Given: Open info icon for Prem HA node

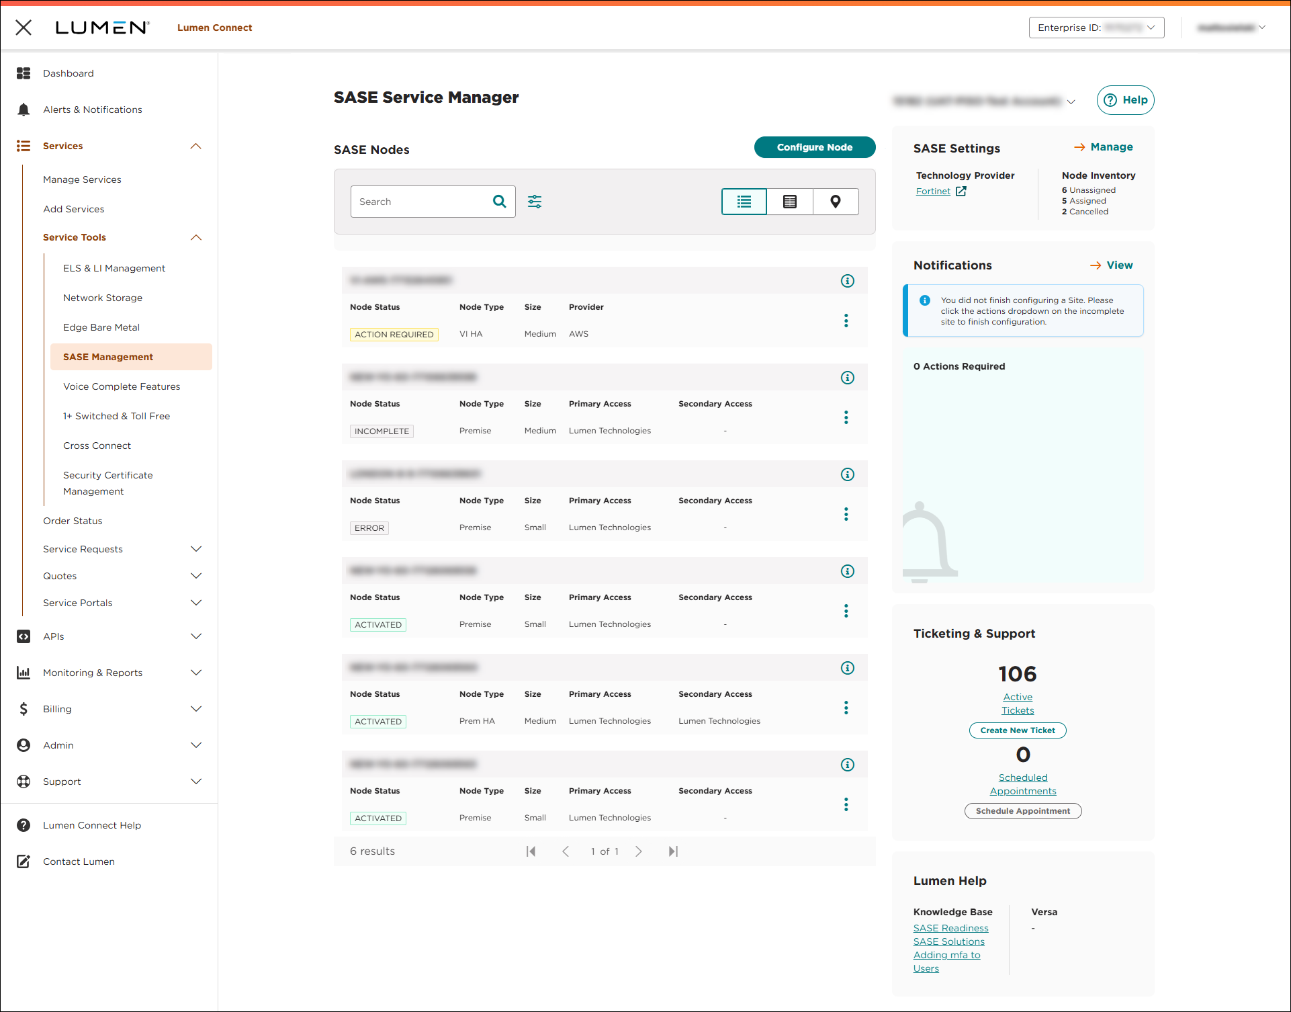Looking at the screenshot, I should pos(848,668).
